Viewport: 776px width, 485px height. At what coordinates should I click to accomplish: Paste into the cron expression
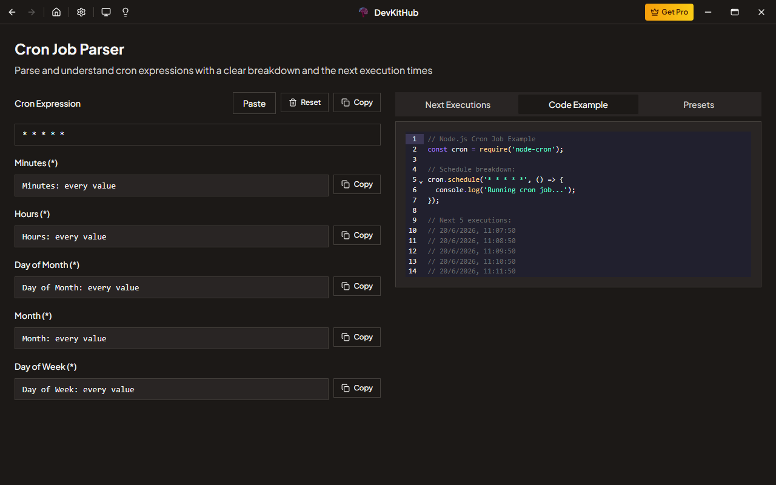tap(254, 103)
